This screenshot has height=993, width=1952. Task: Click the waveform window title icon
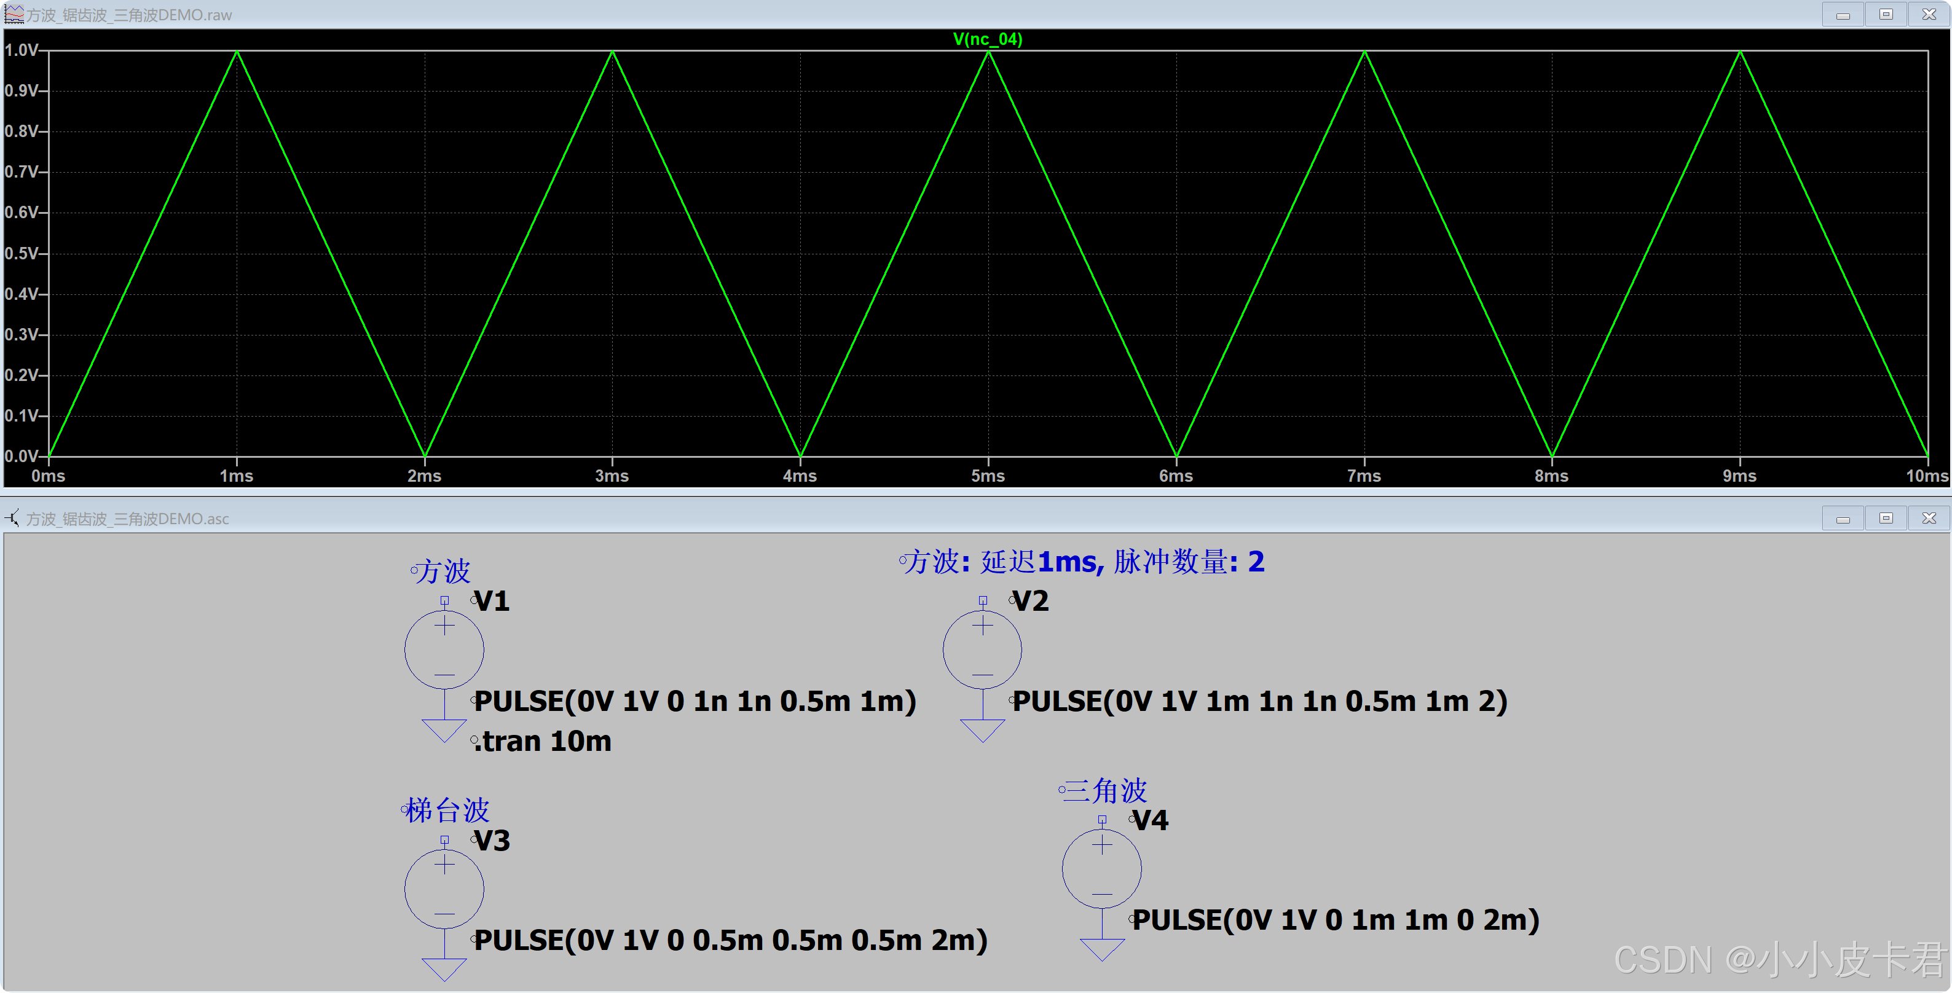(14, 14)
